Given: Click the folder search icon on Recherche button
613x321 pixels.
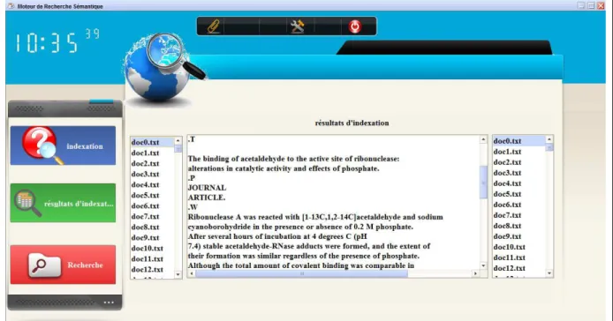Looking at the screenshot, I should click(44, 265).
